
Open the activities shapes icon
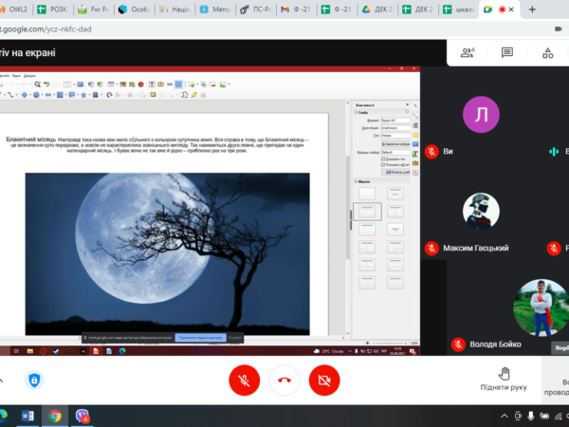[x=548, y=53]
